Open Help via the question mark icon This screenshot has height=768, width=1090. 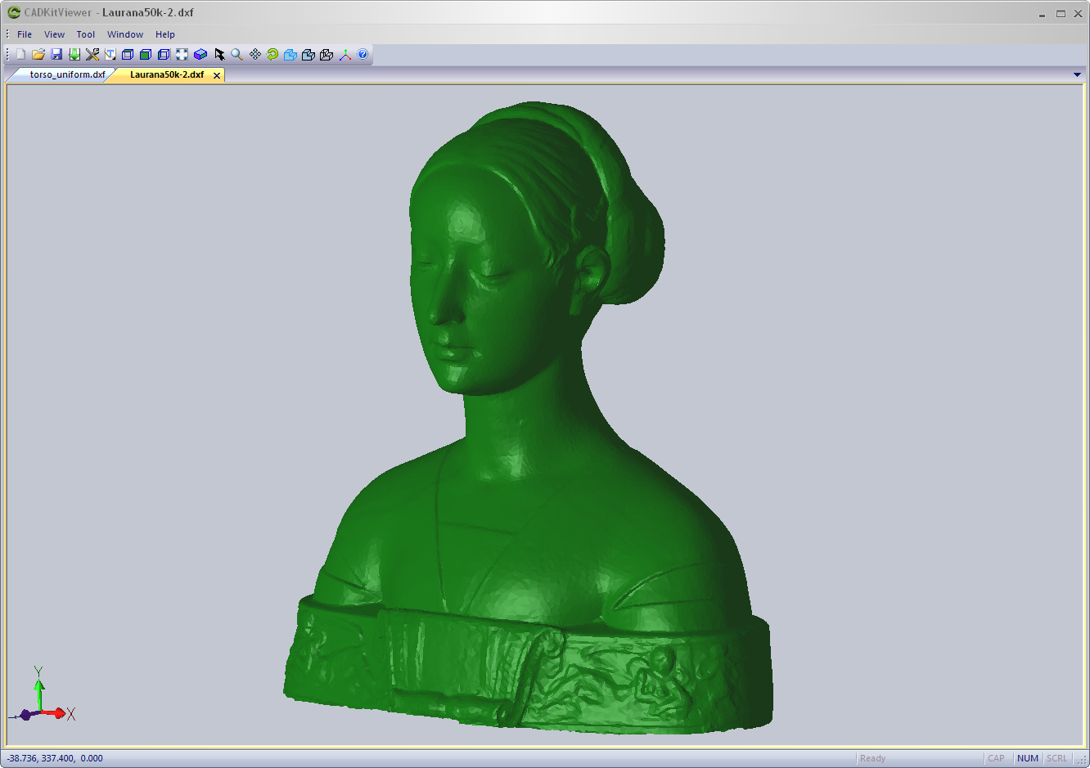(x=363, y=54)
